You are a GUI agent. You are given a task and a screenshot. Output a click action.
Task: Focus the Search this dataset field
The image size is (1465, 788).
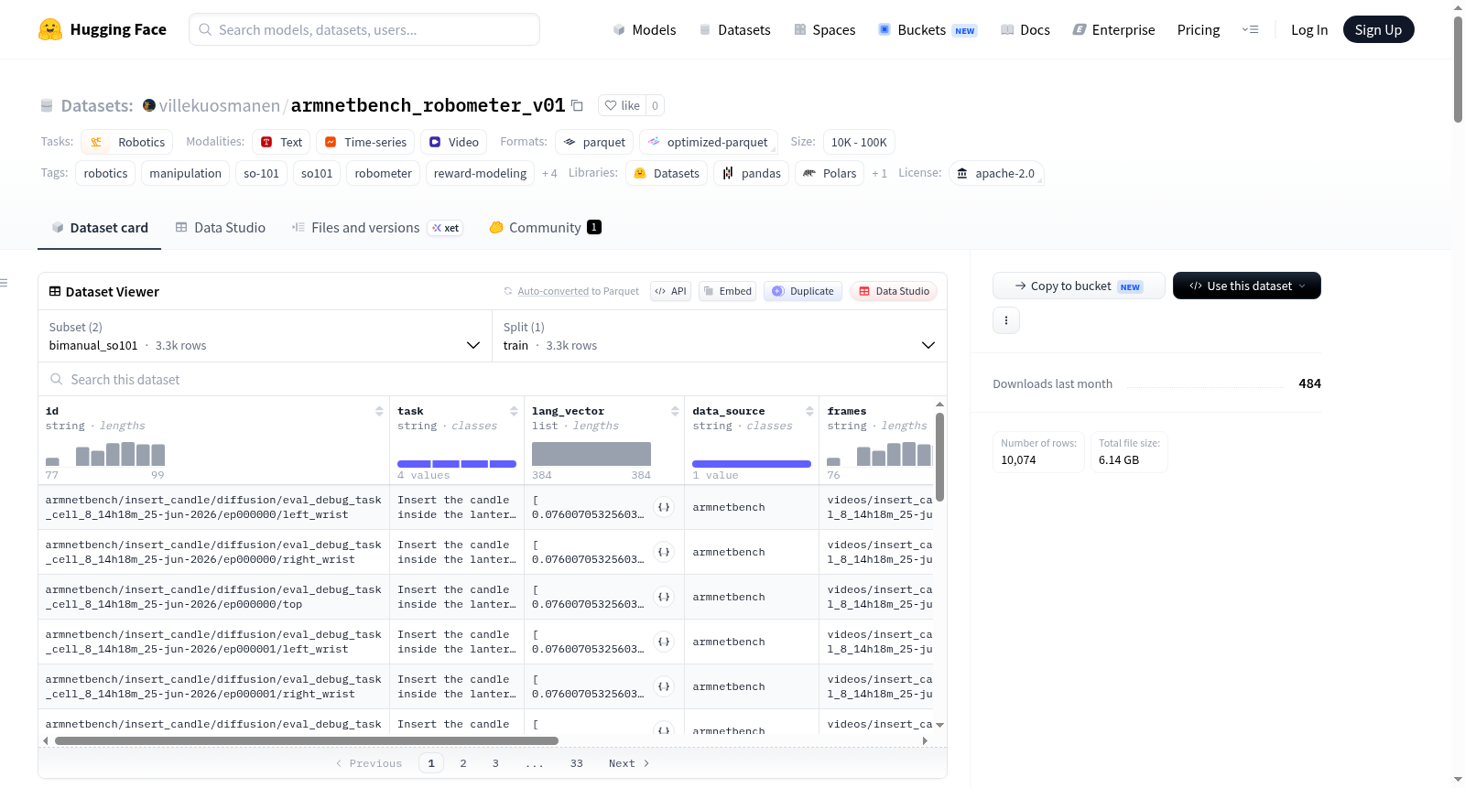coord(493,379)
